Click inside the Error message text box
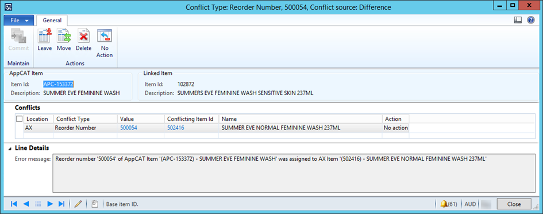 tap(294, 173)
